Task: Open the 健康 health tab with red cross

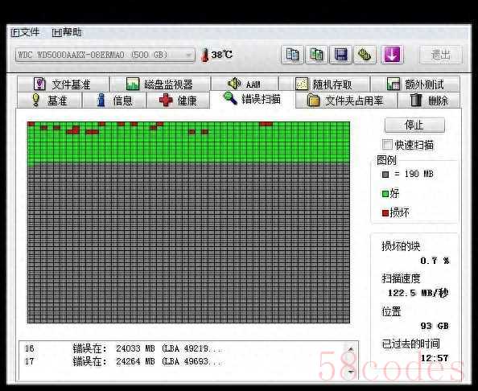Action: (178, 101)
